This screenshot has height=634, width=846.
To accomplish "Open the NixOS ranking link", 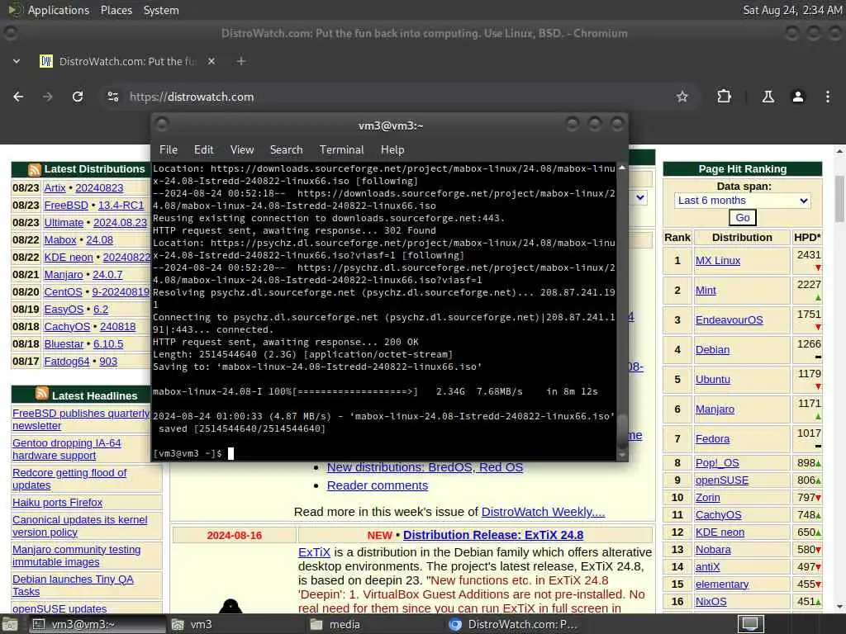I will click(711, 602).
